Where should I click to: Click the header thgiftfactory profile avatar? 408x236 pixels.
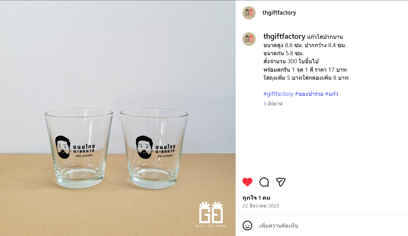click(249, 13)
